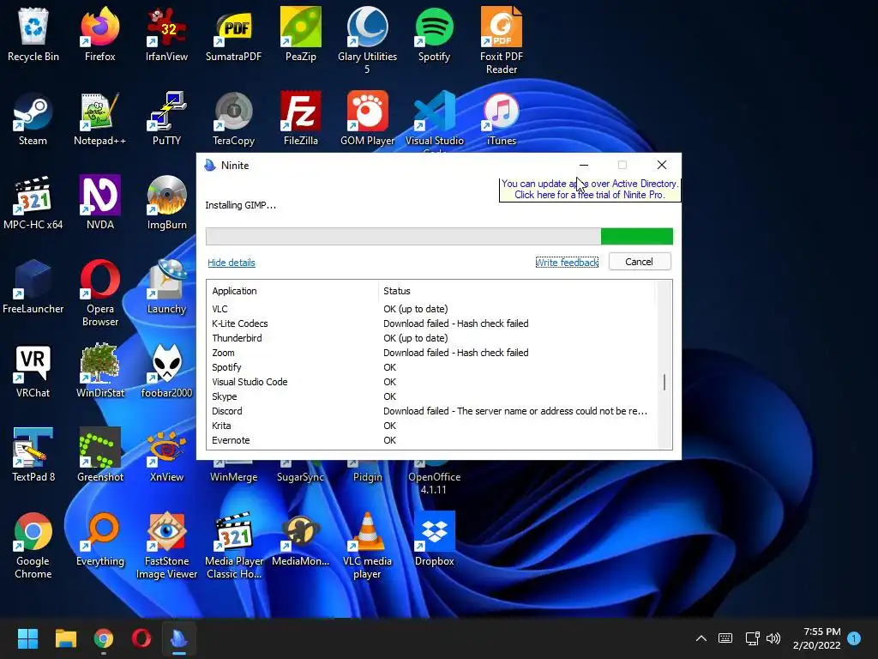
Task: Click the GIMP installation progress bar
Action: point(439,237)
